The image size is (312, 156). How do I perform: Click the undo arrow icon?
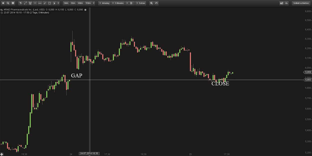point(156,3)
